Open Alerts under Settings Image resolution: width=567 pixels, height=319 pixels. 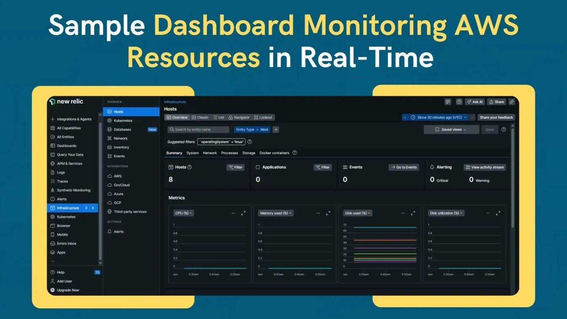(119, 232)
